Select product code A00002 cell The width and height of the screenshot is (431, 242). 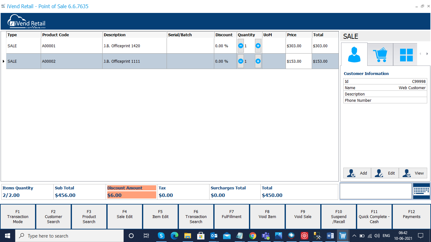72,61
